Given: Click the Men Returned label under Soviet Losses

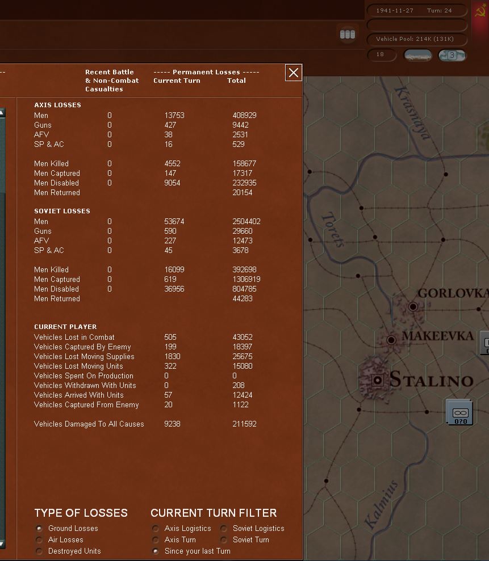Looking at the screenshot, I should [x=57, y=299].
